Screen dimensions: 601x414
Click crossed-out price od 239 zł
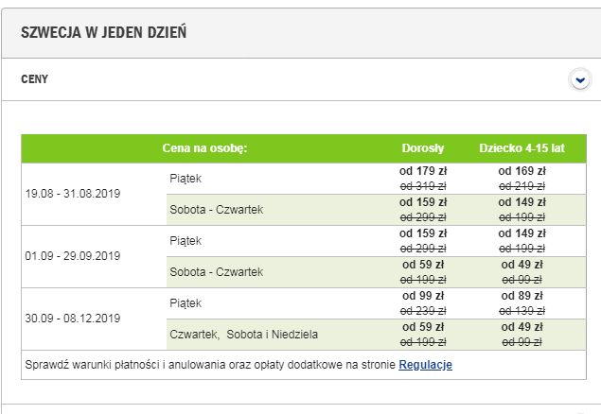point(423,311)
